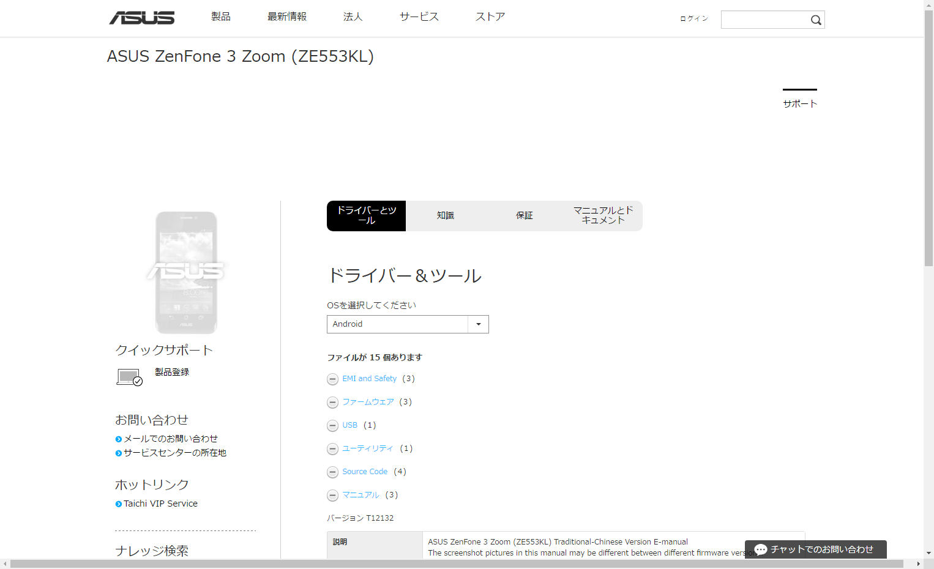Screen dimensions: 934x569
Task: Collapse the ファームウェア category
Action: [332, 403]
